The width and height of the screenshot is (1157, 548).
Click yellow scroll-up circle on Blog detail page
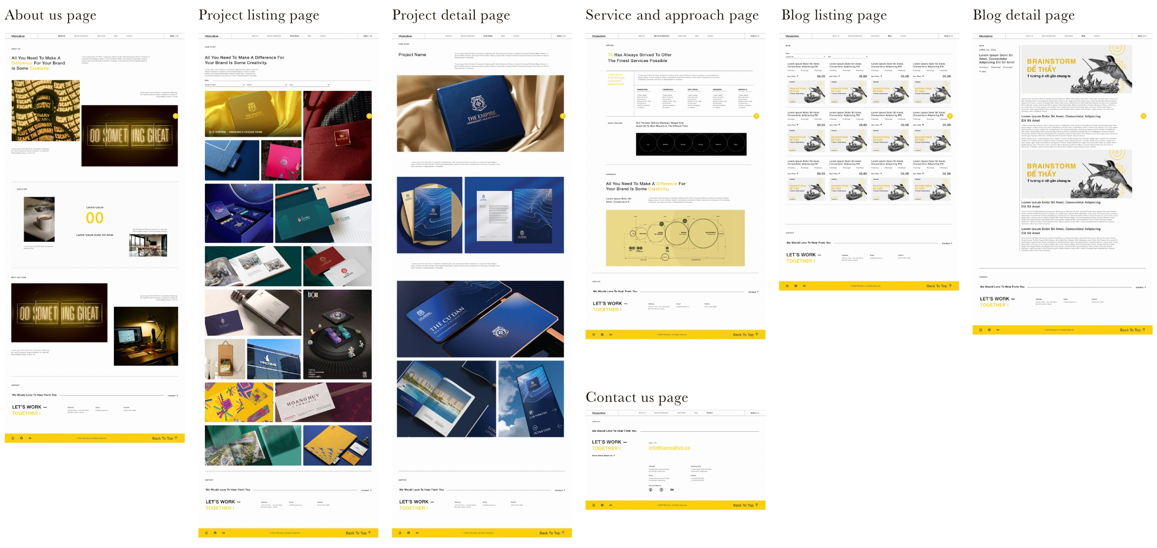[x=1143, y=116]
